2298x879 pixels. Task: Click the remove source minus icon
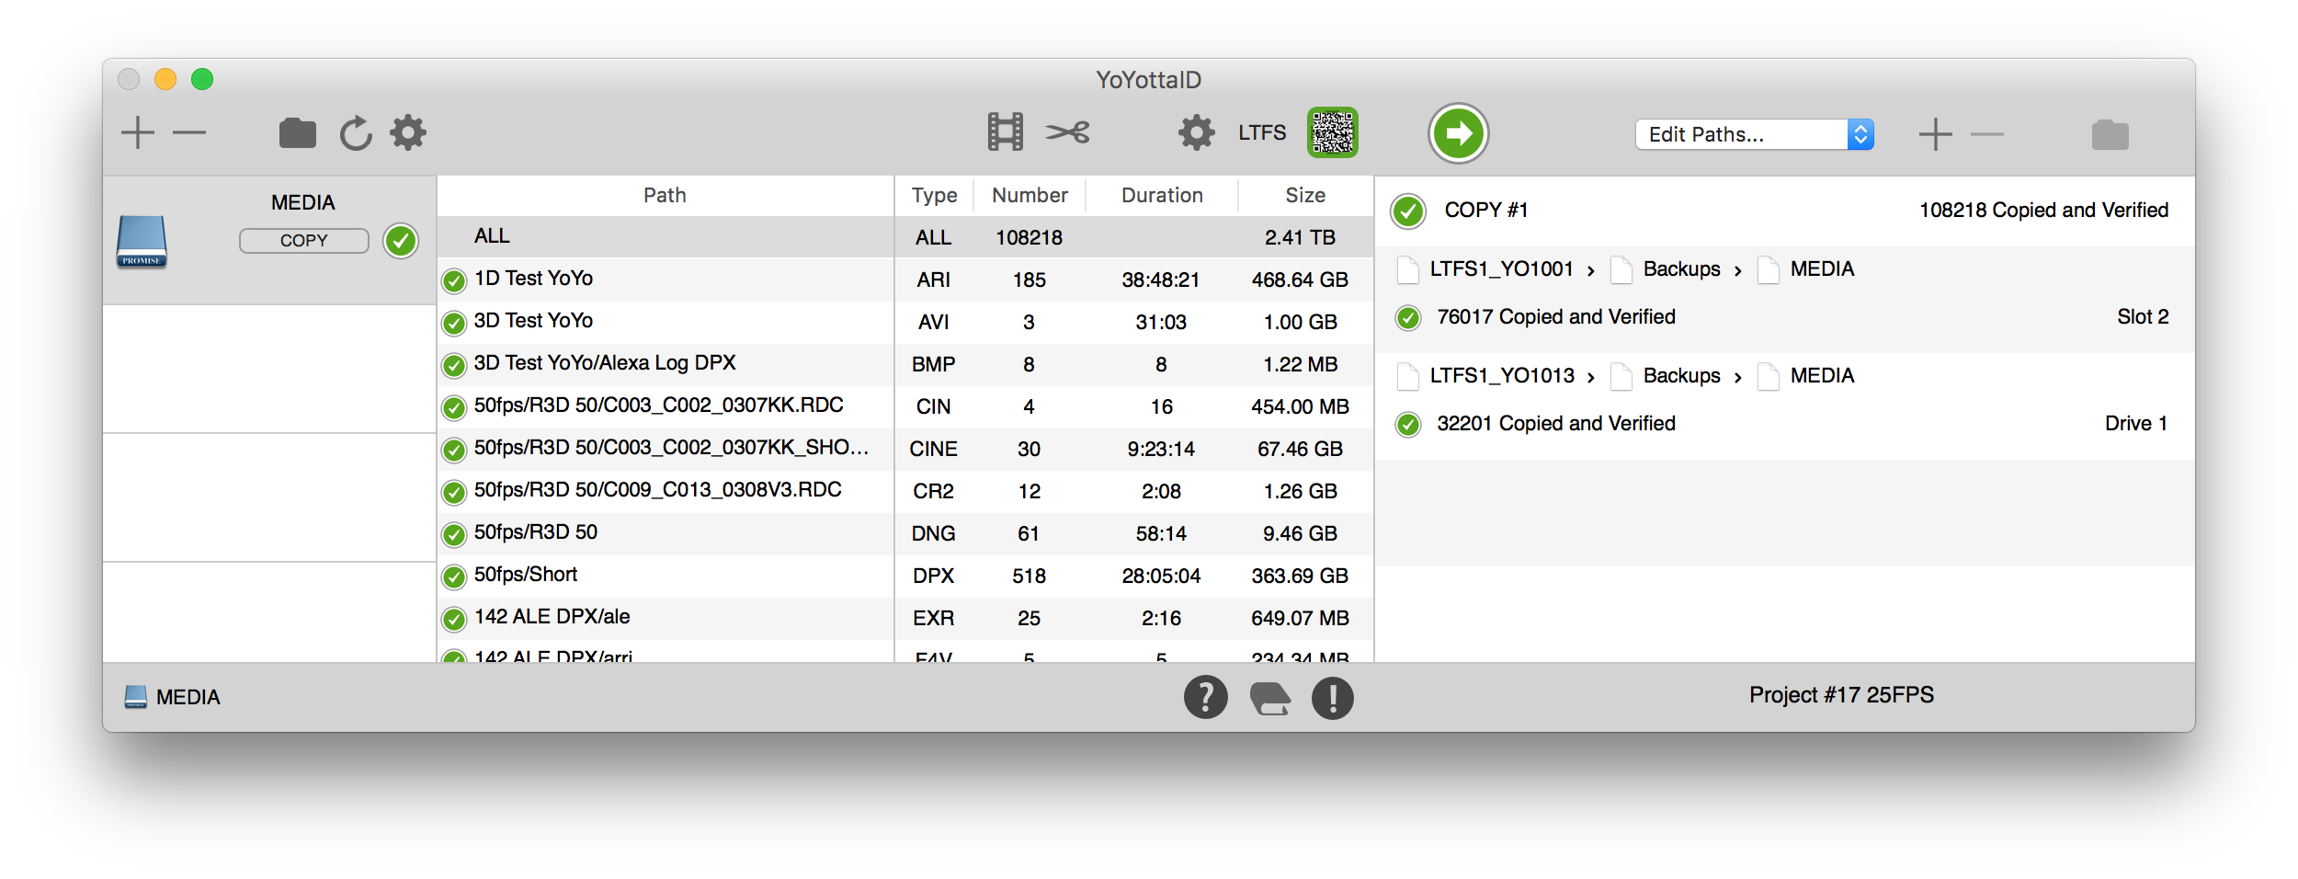[x=189, y=133]
